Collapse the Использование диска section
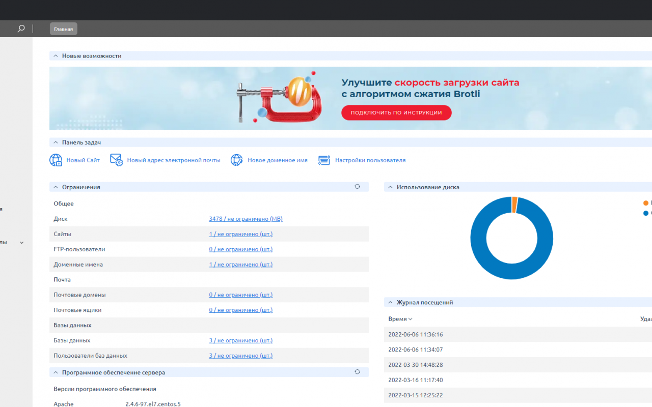652x407 pixels. (x=390, y=187)
